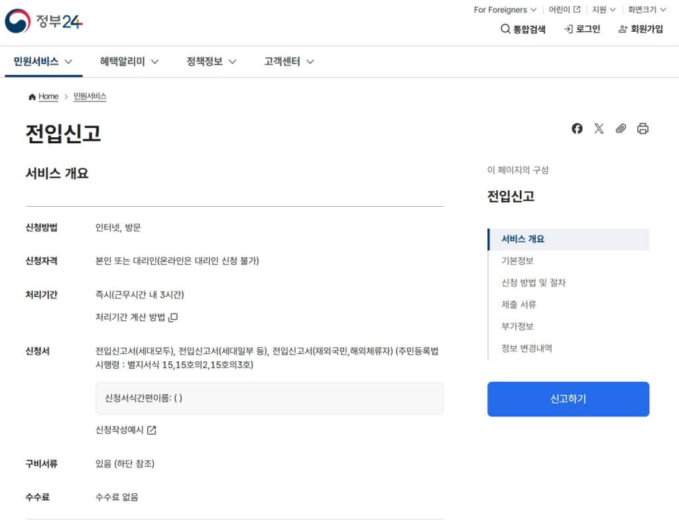Share the page on Facebook
The width and height of the screenshot is (679, 525).
coord(576,129)
